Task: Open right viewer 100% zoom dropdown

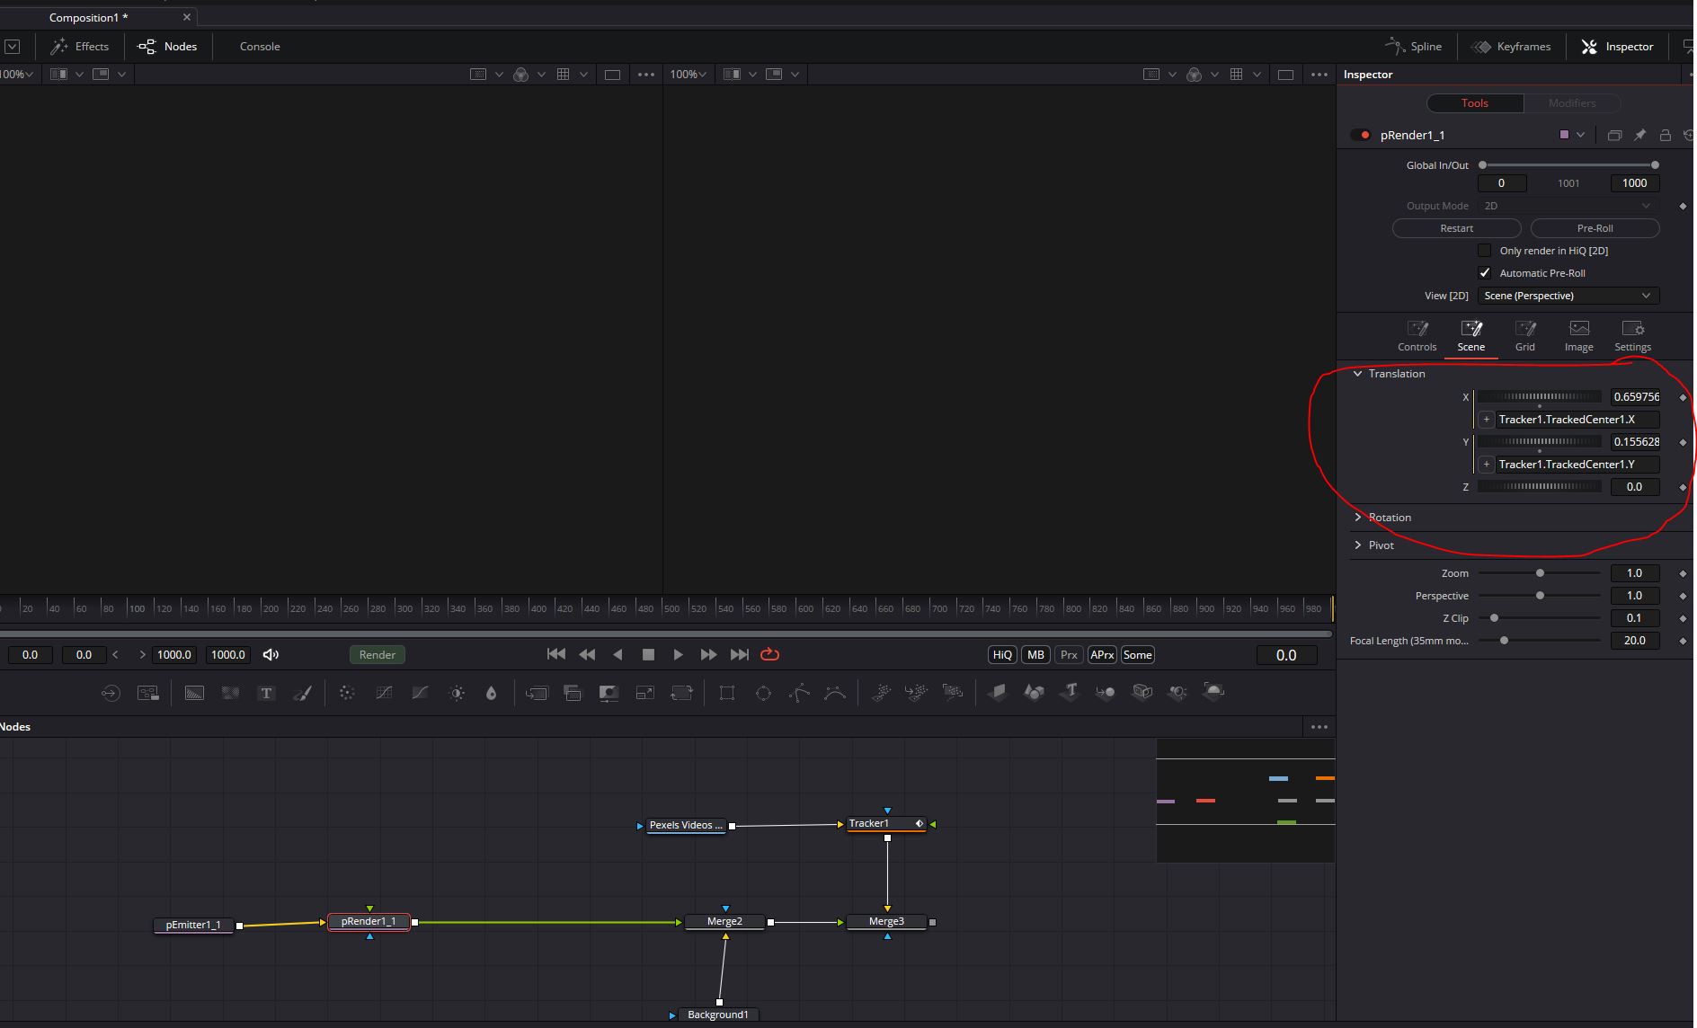Action: [x=689, y=75]
